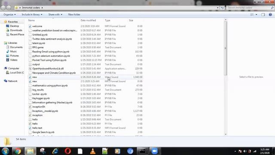
Task: Open the Organize dropdown menu
Action: point(9,15)
